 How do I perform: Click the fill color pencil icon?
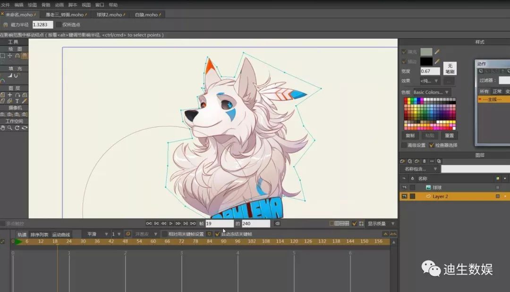point(437,51)
